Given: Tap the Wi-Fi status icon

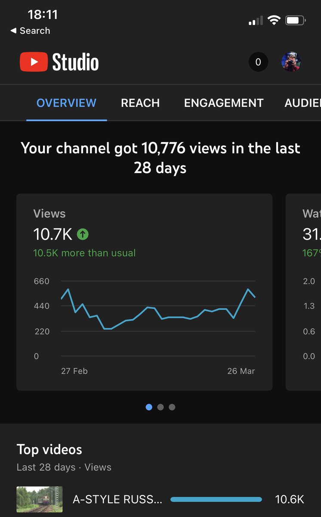Looking at the screenshot, I should point(274,20).
